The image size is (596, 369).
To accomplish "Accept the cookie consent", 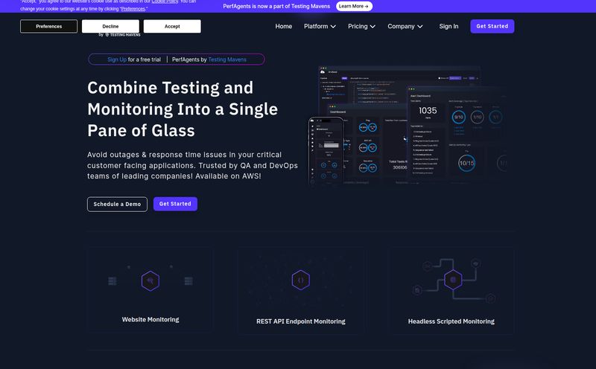I will [x=172, y=27].
